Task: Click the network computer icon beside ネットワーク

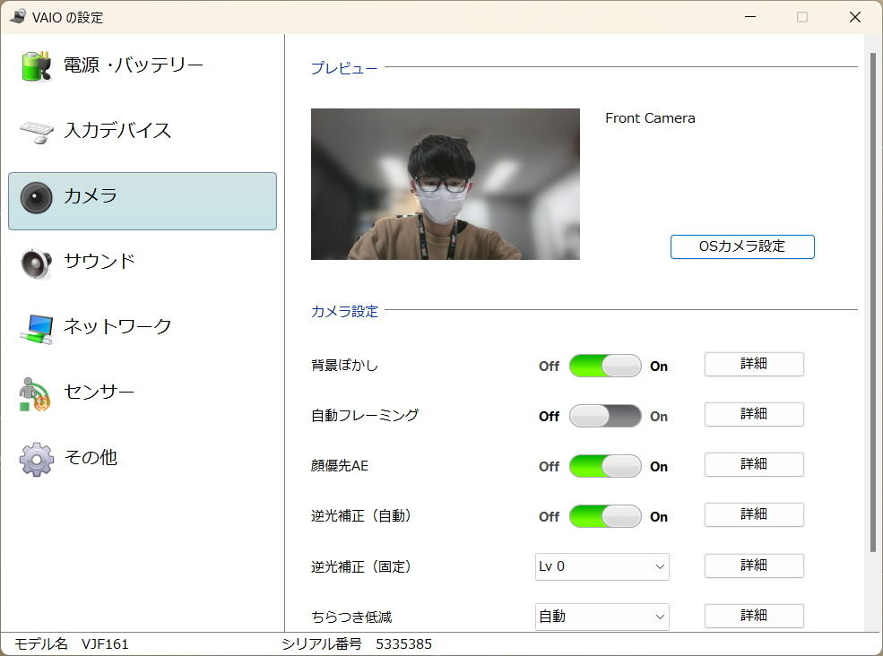Action: coord(37,329)
